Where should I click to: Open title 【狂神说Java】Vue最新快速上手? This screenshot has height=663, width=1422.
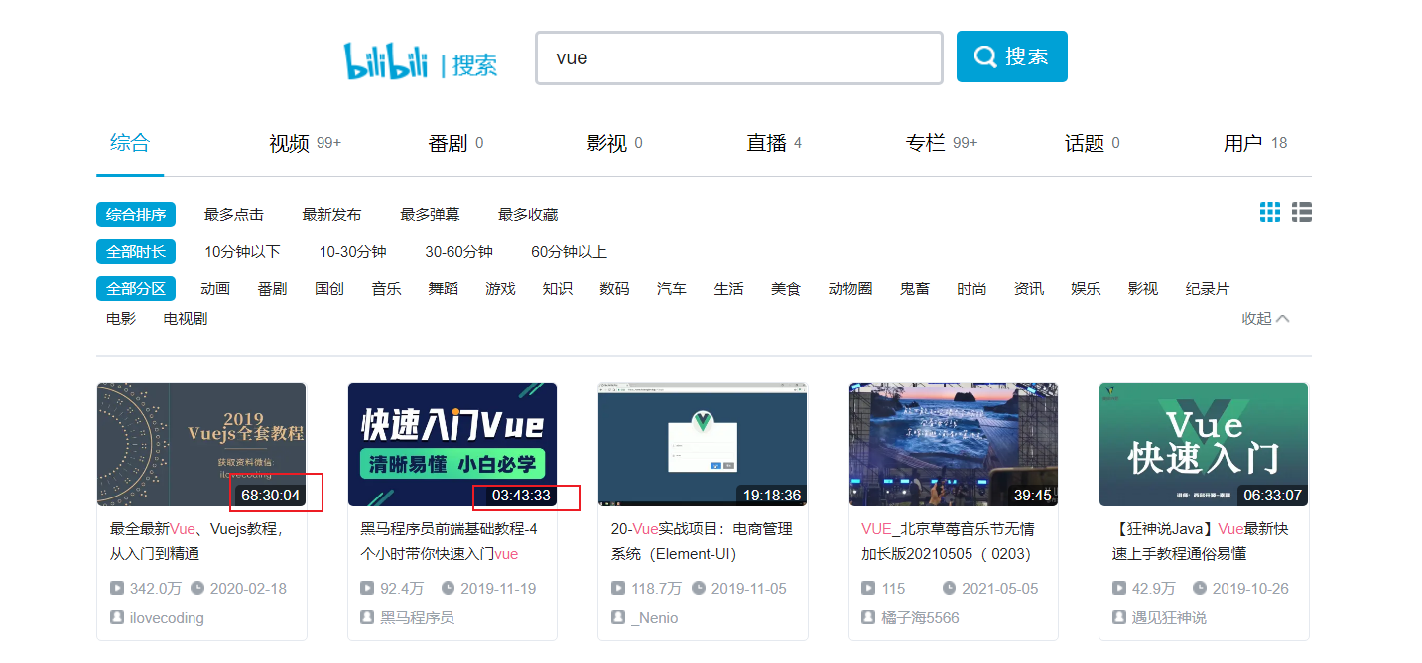point(1200,541)
